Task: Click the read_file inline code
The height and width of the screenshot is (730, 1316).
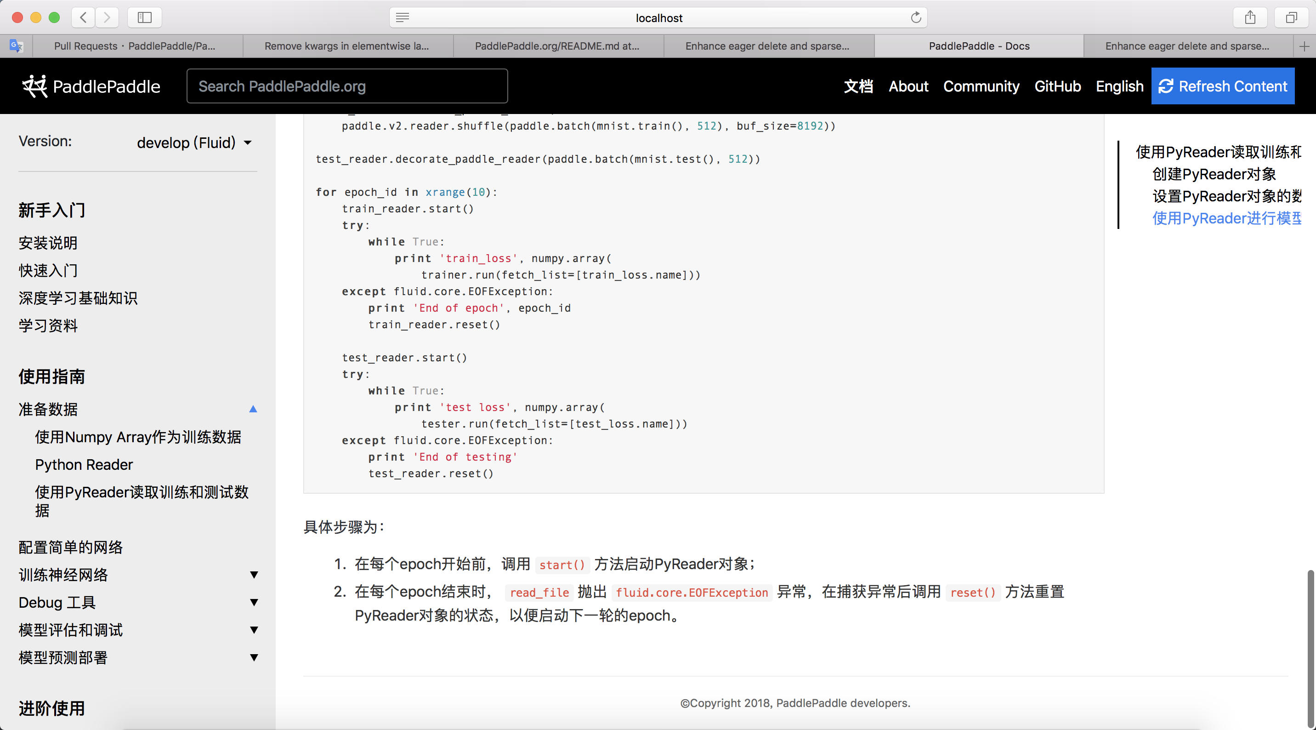Action: pyautogui.click(x=539, y=593)
